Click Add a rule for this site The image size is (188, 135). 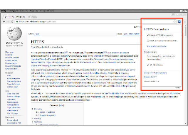(x=157, y=46)
